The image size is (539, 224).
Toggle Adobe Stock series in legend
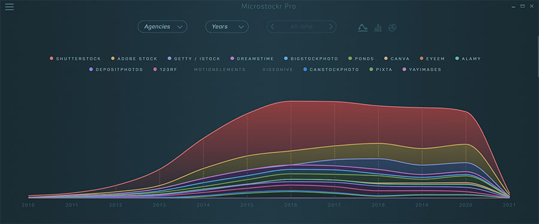pyautogui.click(x=134, y=59)
